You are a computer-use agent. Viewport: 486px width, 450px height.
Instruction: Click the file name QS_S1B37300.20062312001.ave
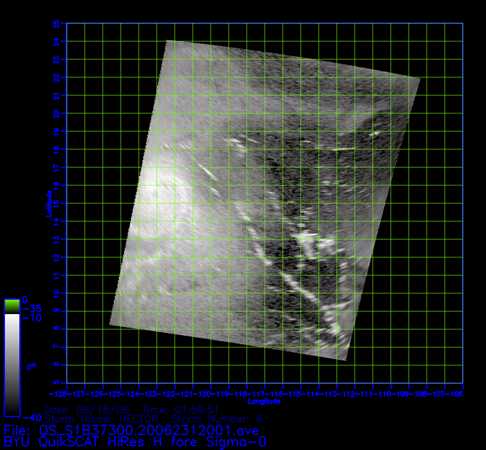coord(149,431)
